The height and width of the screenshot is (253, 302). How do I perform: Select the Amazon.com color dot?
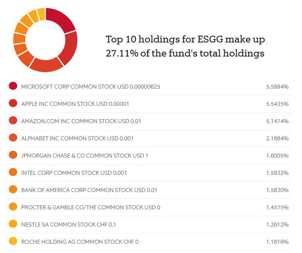point(13,121)
